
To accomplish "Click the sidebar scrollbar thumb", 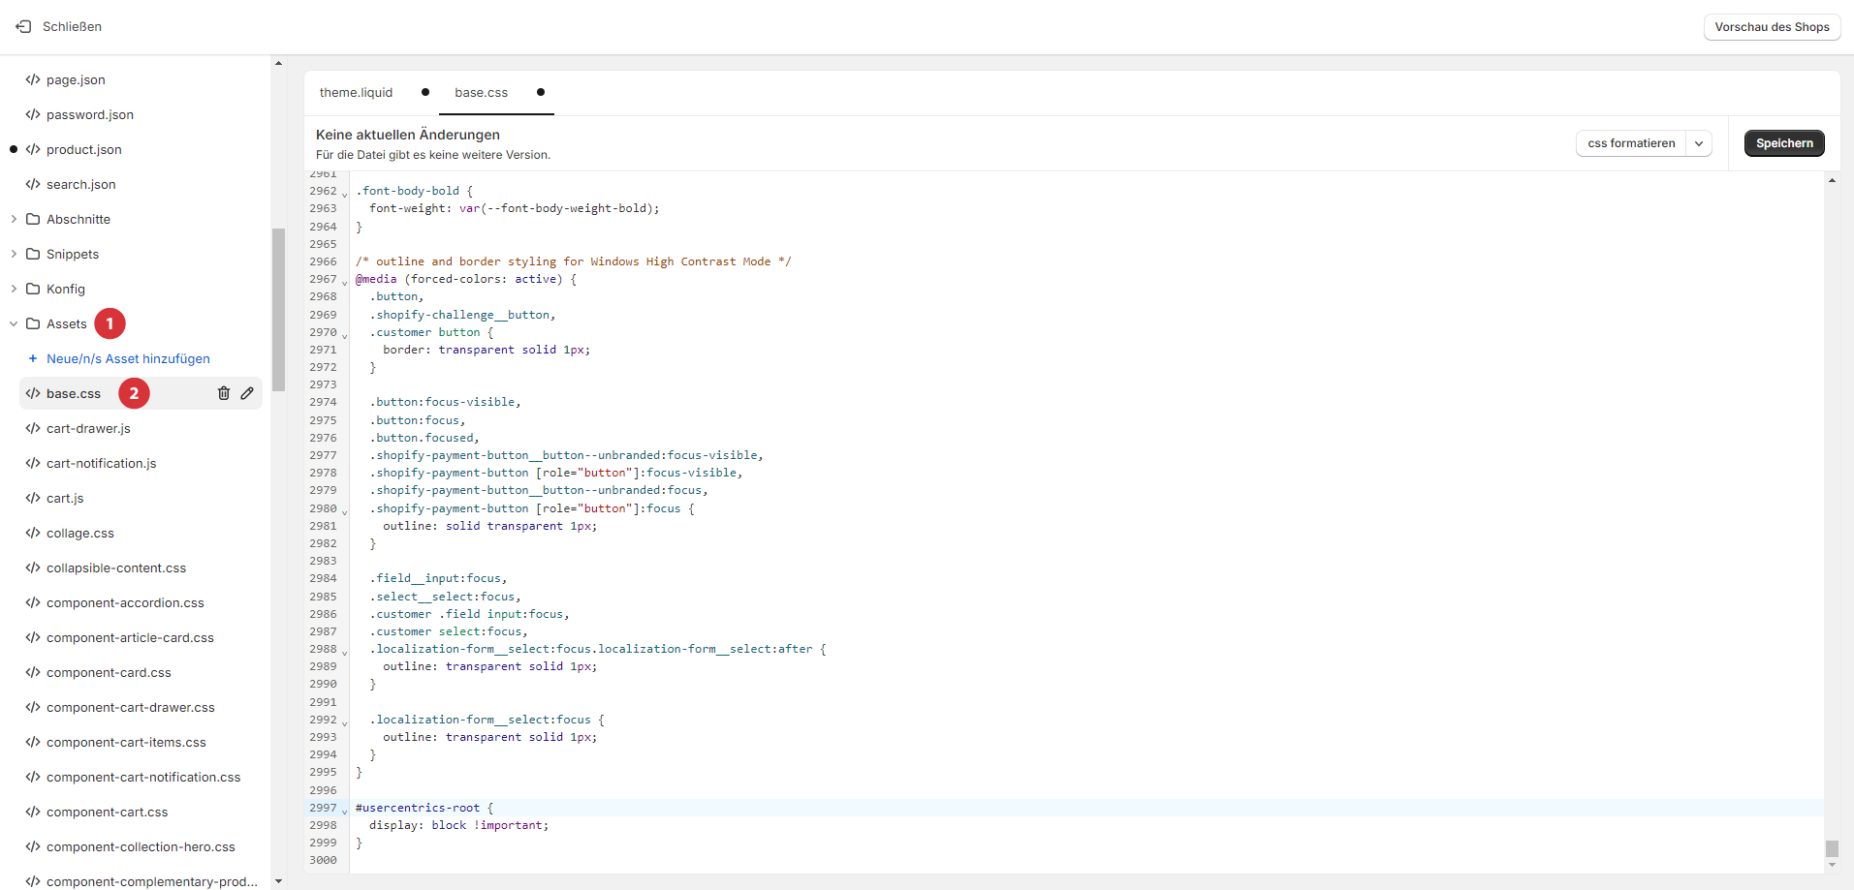I will coord(278,310).
